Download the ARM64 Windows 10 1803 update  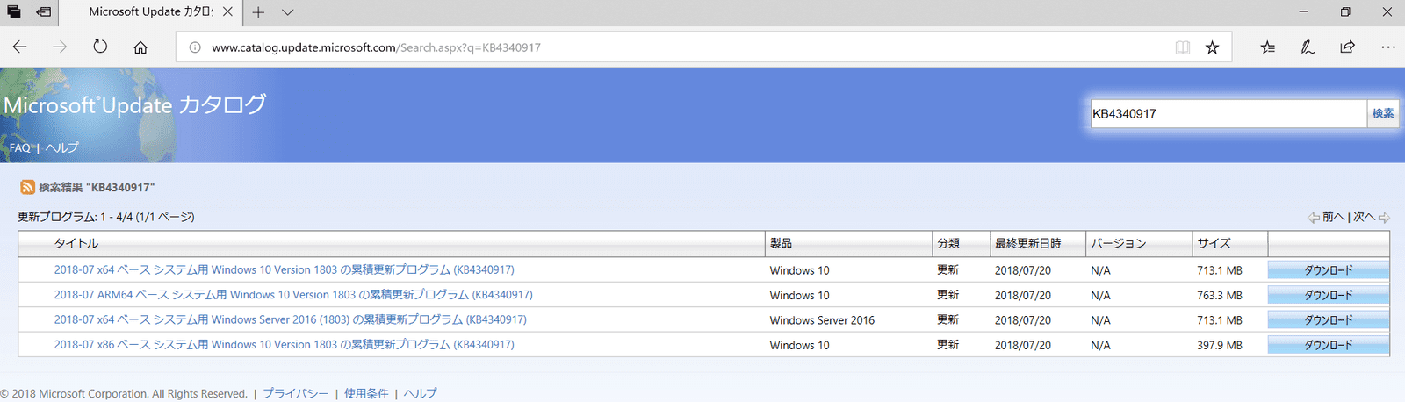[1328, 295]
